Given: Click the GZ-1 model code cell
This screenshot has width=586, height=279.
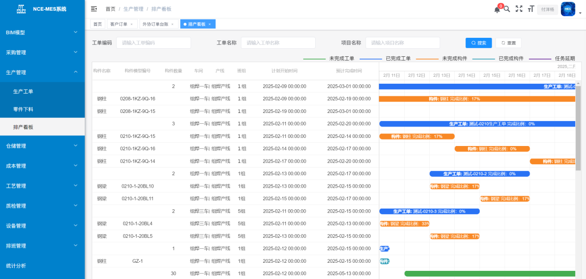Looking at the screenshot, I should point(137,261).
